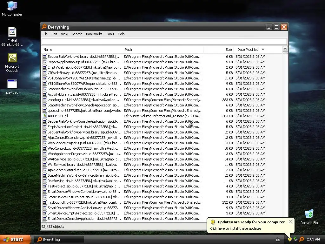325x244 pixels.
Task: Select the A0004841.dll file name
Action: (x=58, y=116)
